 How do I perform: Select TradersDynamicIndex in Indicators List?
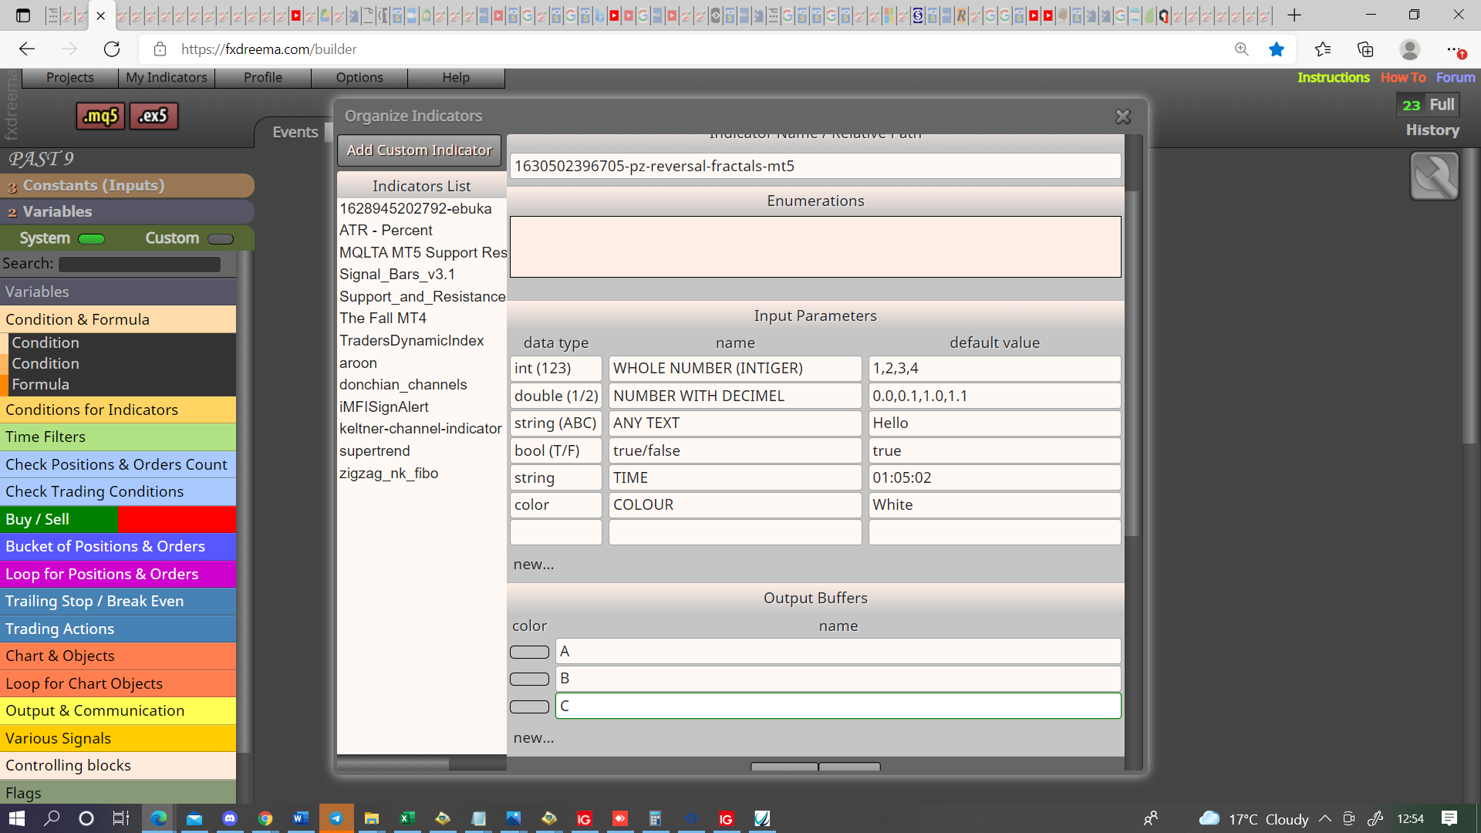[412, 340]
